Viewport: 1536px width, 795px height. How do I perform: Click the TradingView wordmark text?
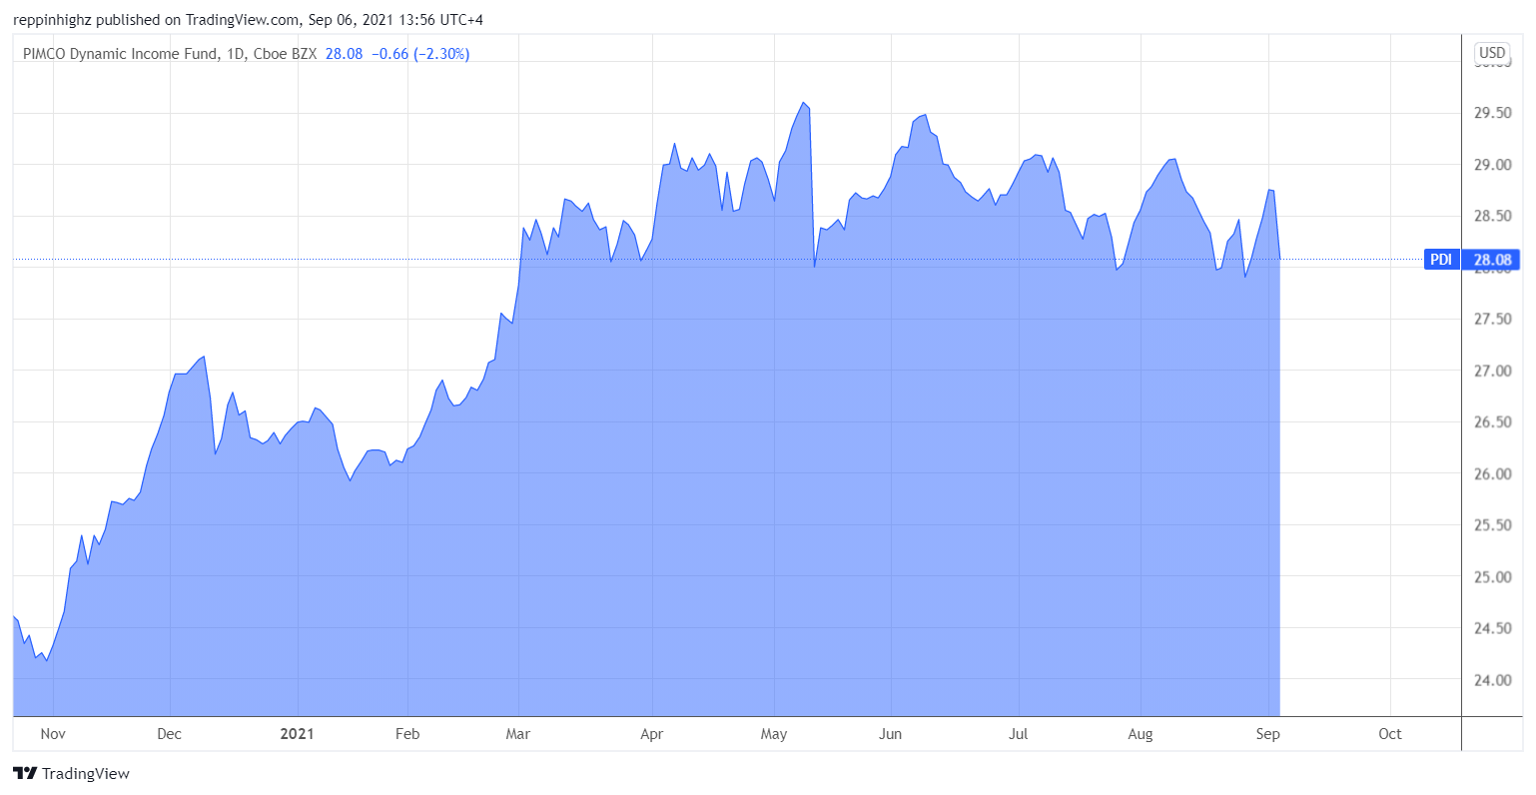point(86,773)
